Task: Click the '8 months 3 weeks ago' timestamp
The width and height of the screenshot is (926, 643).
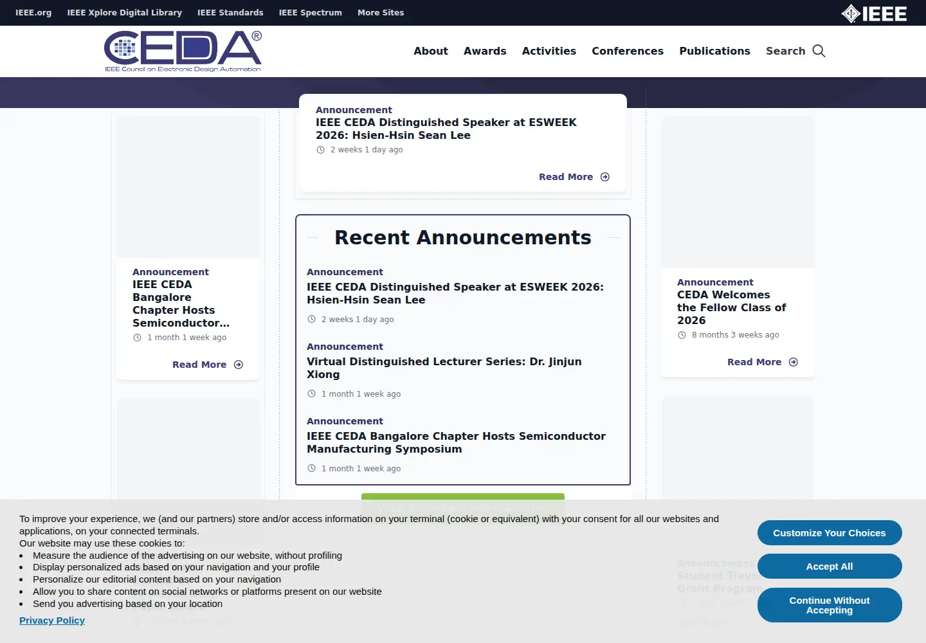Action: pos(735,335)
